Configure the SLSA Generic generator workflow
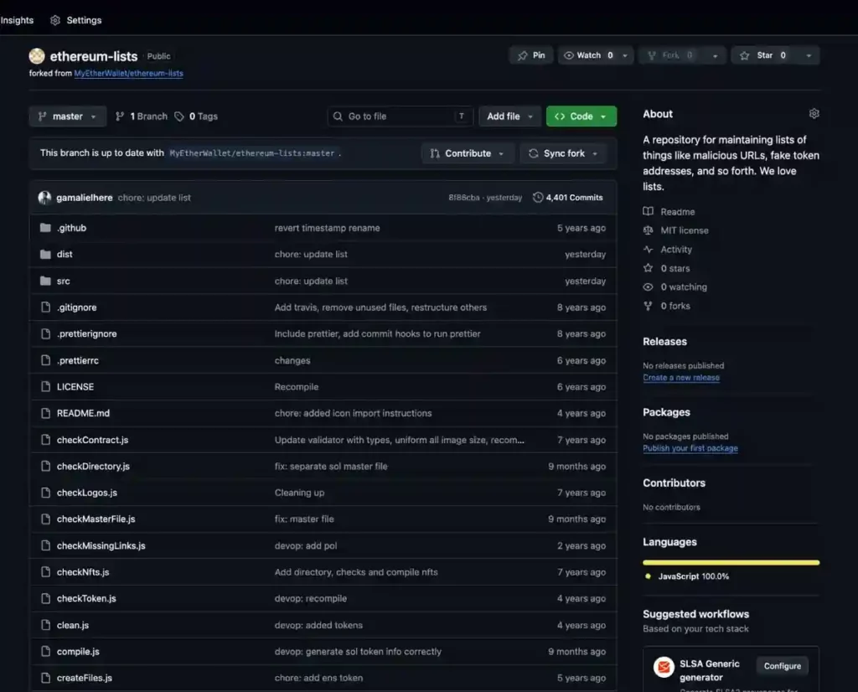The height and width of the screenshot is (692, 858). 782,666
